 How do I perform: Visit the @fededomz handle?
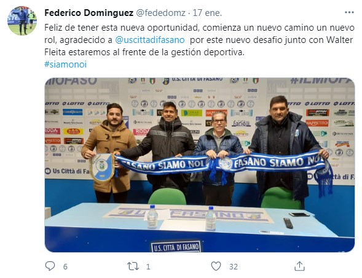(x=160, y=13)
